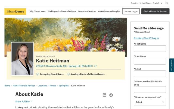Click the Katie Heitman name heading

point(52,61)
